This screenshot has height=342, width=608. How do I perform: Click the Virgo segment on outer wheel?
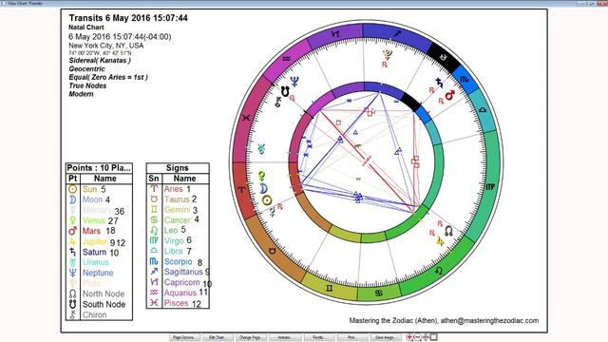click(x=490, y=187)
